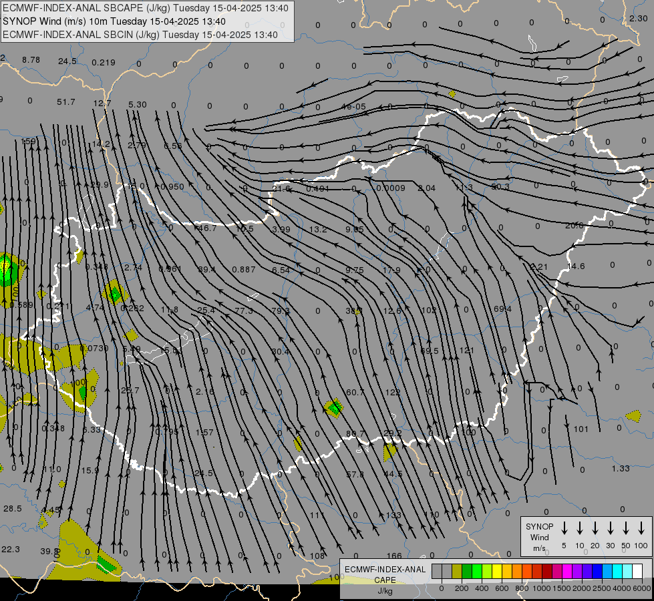The image size is (654, 601).
Task: Click the 5 m/s wind arrow in legend
Action: pos(564,528)
